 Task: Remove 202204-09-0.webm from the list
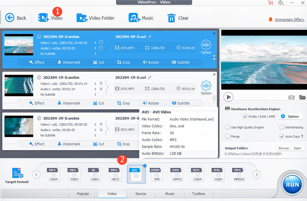coord(214,34)
